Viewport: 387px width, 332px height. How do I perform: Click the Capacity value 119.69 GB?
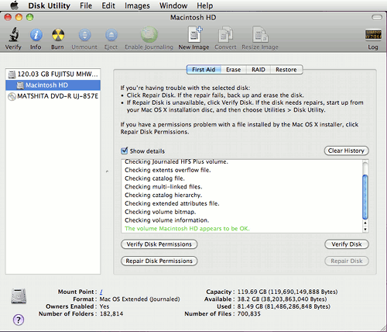tap(287, 292)
